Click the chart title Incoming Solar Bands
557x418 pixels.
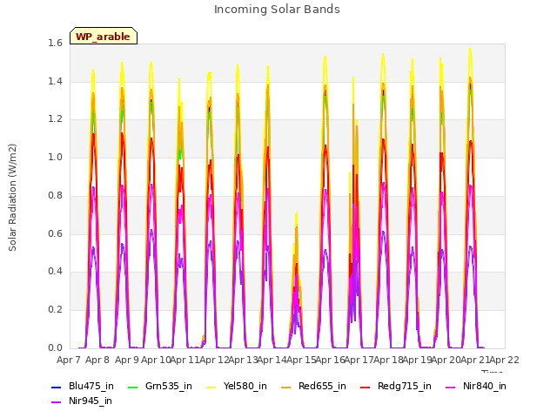tap(277, 10)
